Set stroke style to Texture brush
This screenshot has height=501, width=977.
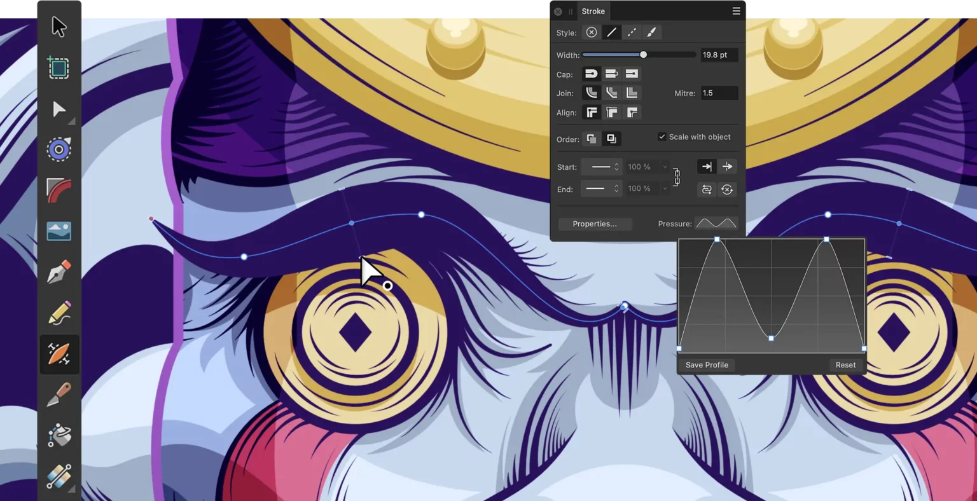(x=652, y=32)
